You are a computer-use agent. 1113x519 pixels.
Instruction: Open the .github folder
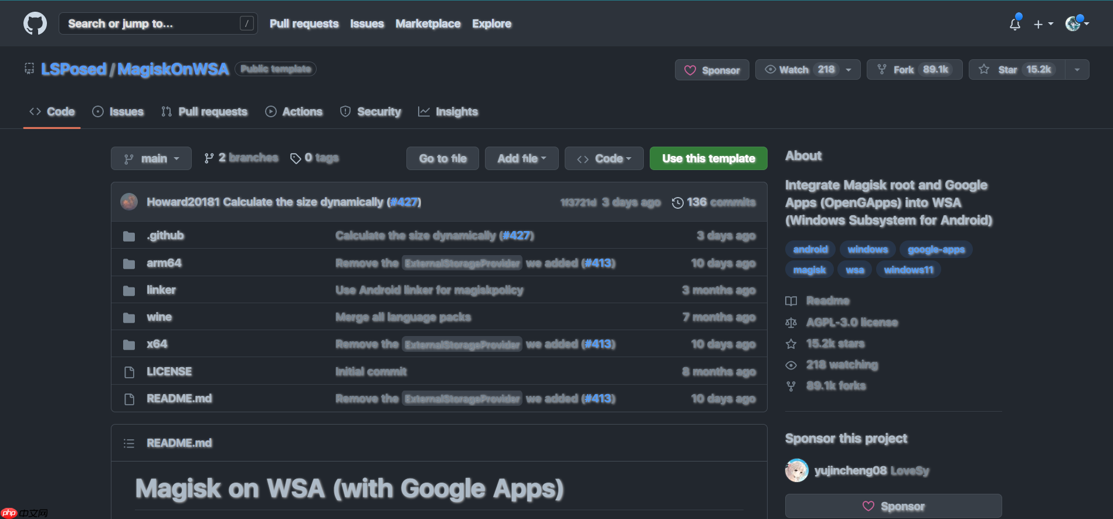[165, 236]
